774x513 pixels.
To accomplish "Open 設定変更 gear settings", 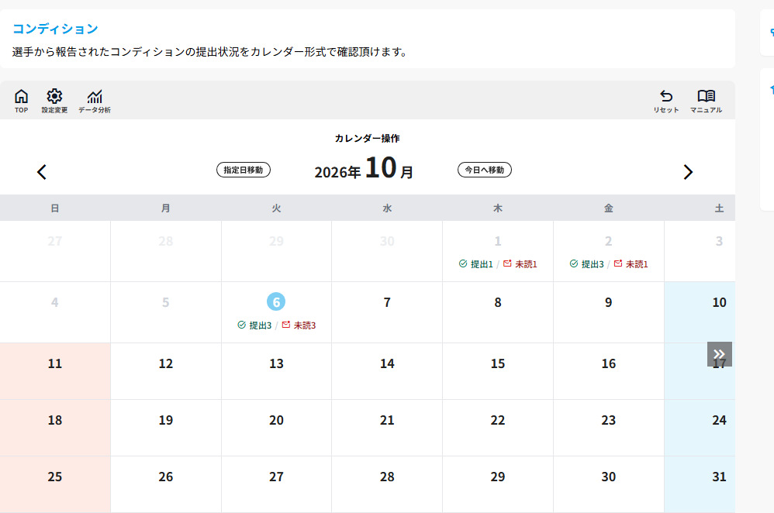I will [54, 101].
